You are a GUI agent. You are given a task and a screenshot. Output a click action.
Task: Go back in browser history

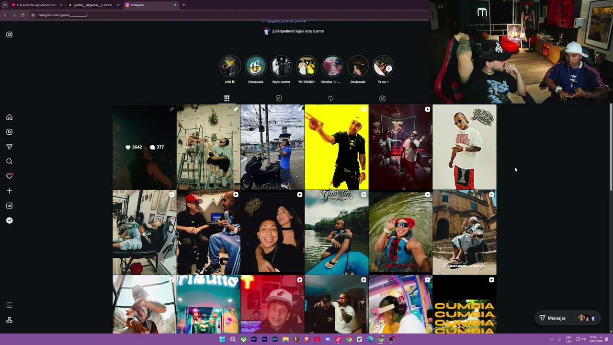click(5, 15)
